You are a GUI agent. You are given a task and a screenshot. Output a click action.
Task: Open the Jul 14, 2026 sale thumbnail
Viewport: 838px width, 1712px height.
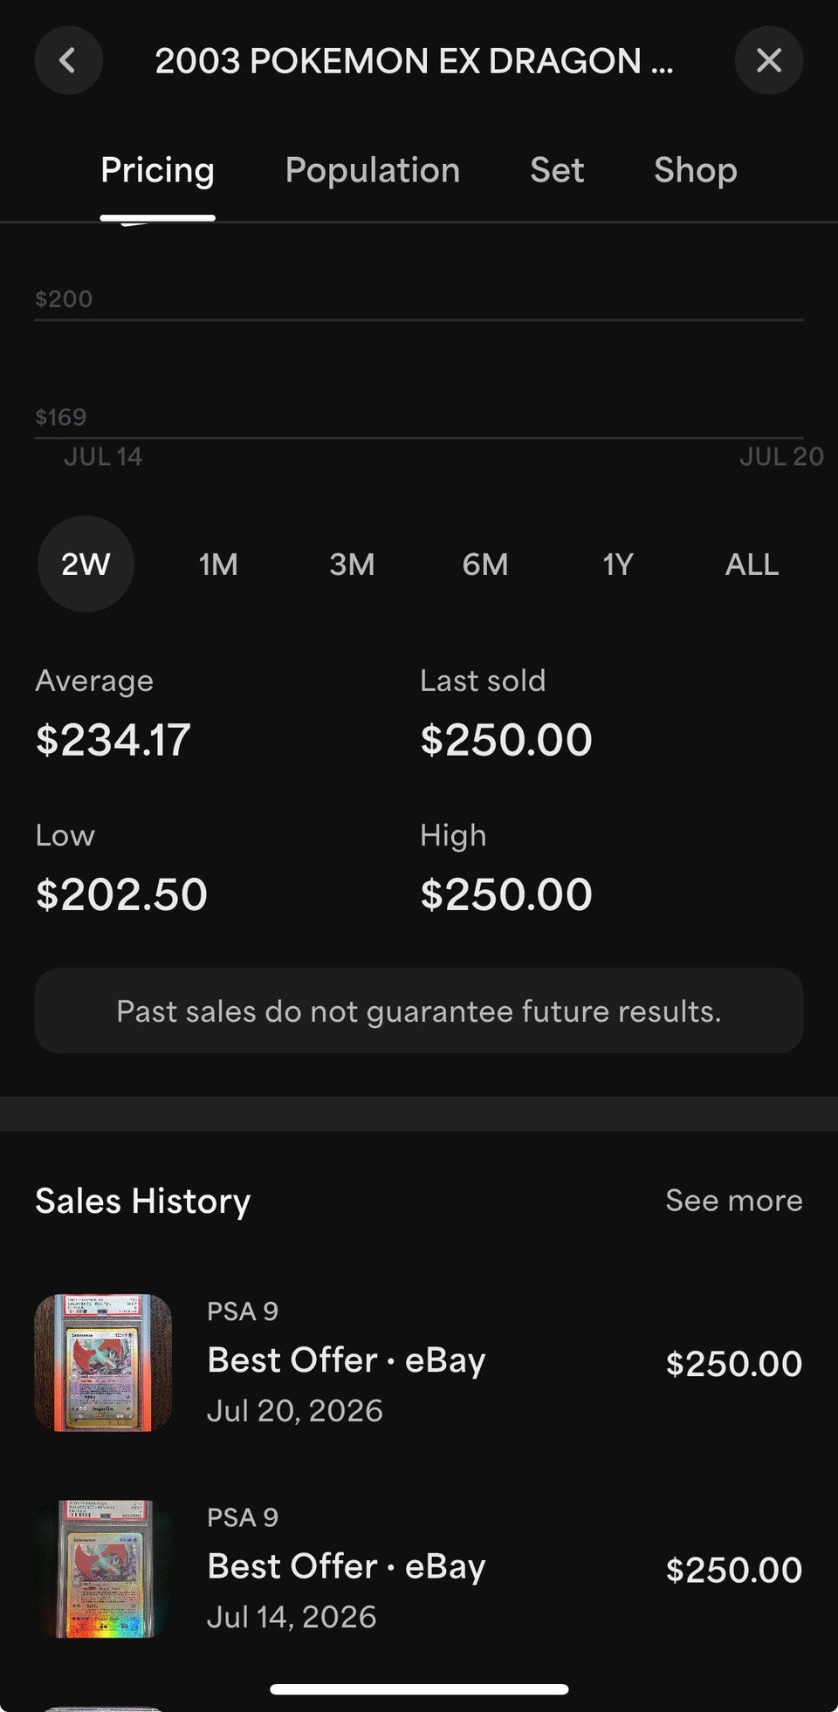pos(103,1569)
